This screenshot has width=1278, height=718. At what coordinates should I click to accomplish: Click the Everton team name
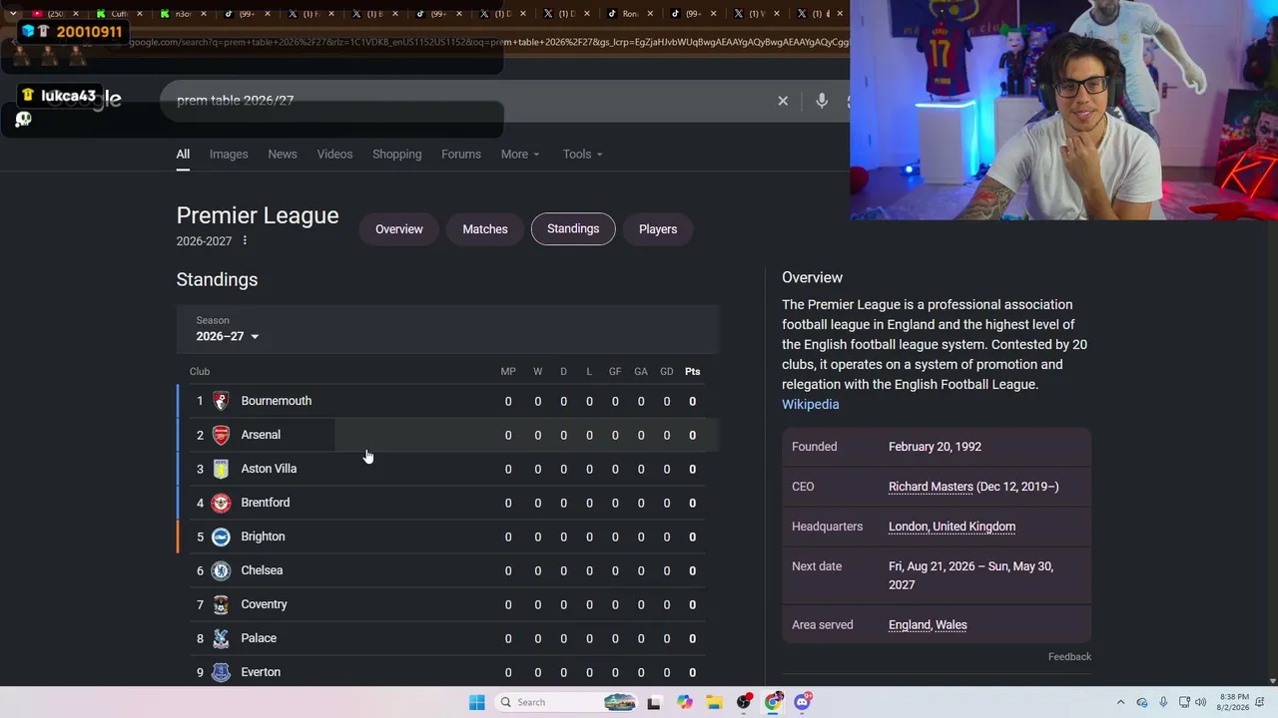click(261, 672)
